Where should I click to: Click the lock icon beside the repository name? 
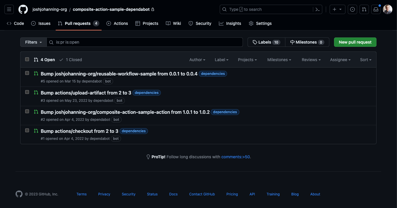click(x=153, y=9)
